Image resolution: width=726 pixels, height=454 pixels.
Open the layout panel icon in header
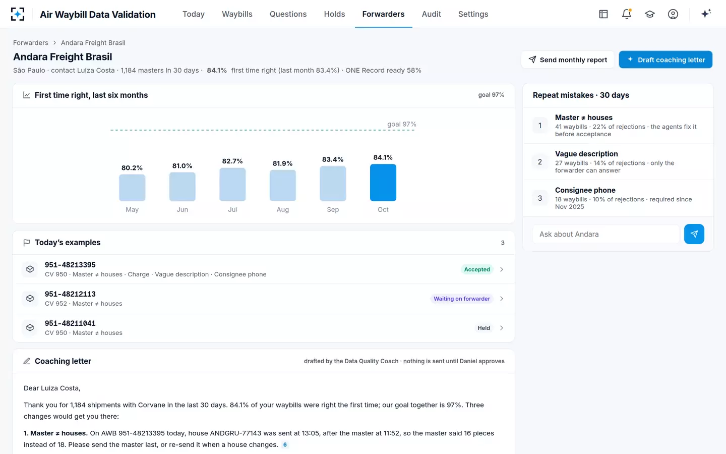[603, 14]
